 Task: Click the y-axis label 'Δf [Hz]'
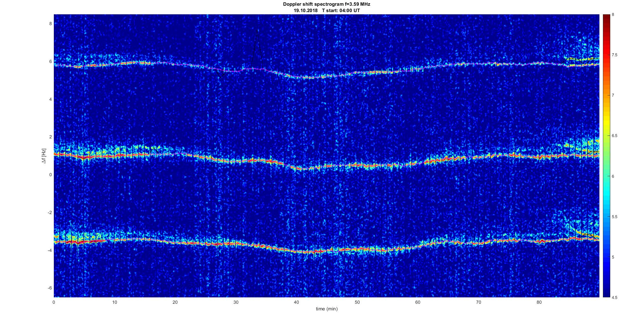click(x=44, y=156)
